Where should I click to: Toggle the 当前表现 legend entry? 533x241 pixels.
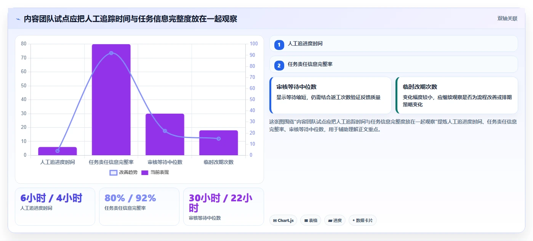tap(155, 172)
